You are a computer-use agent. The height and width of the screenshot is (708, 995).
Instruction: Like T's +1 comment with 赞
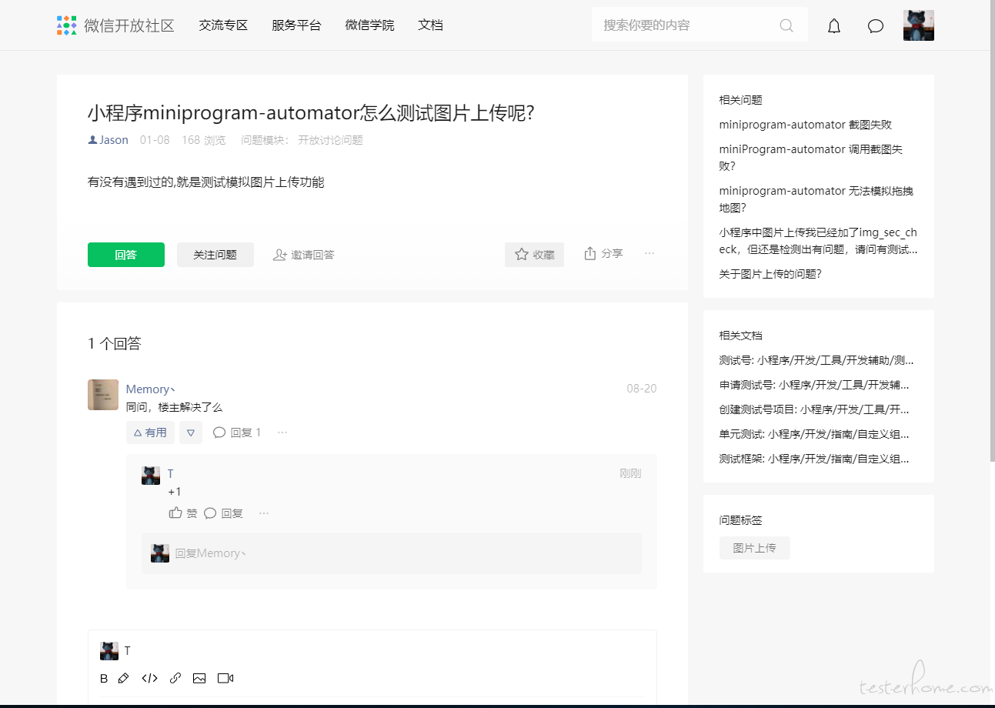pyautogui.click(x=183, y=513)
